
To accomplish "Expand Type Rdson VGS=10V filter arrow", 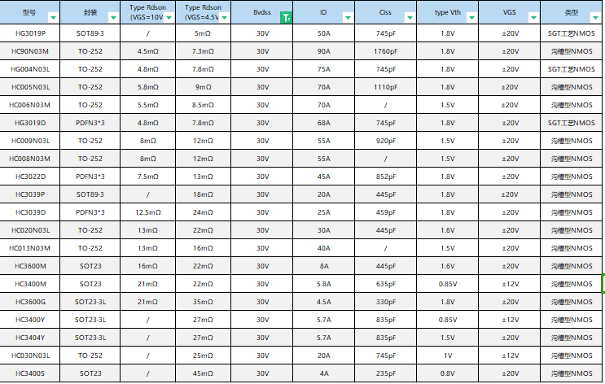I will tap(169, 17).
